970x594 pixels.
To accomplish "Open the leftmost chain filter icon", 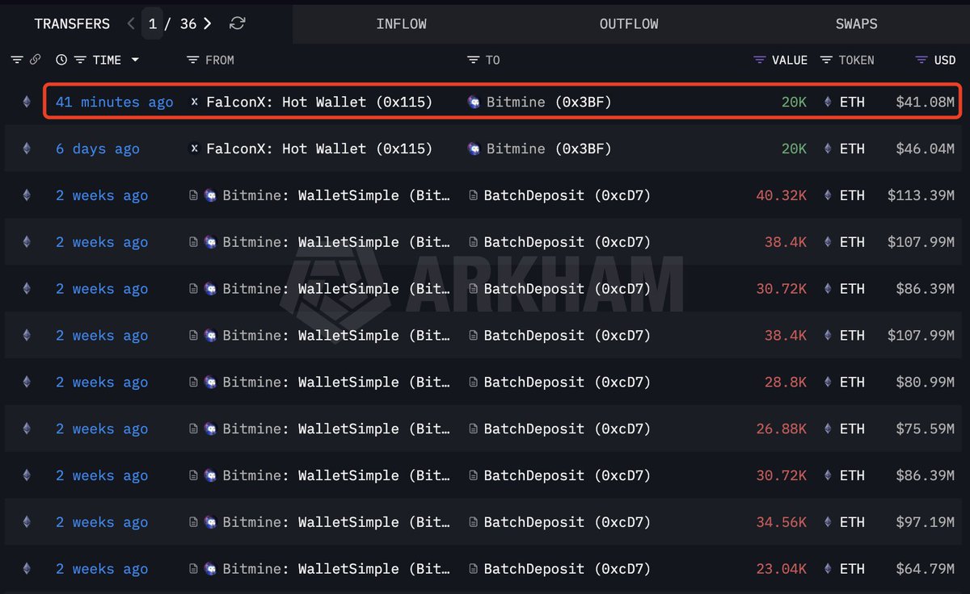I will tap(17, 60).
